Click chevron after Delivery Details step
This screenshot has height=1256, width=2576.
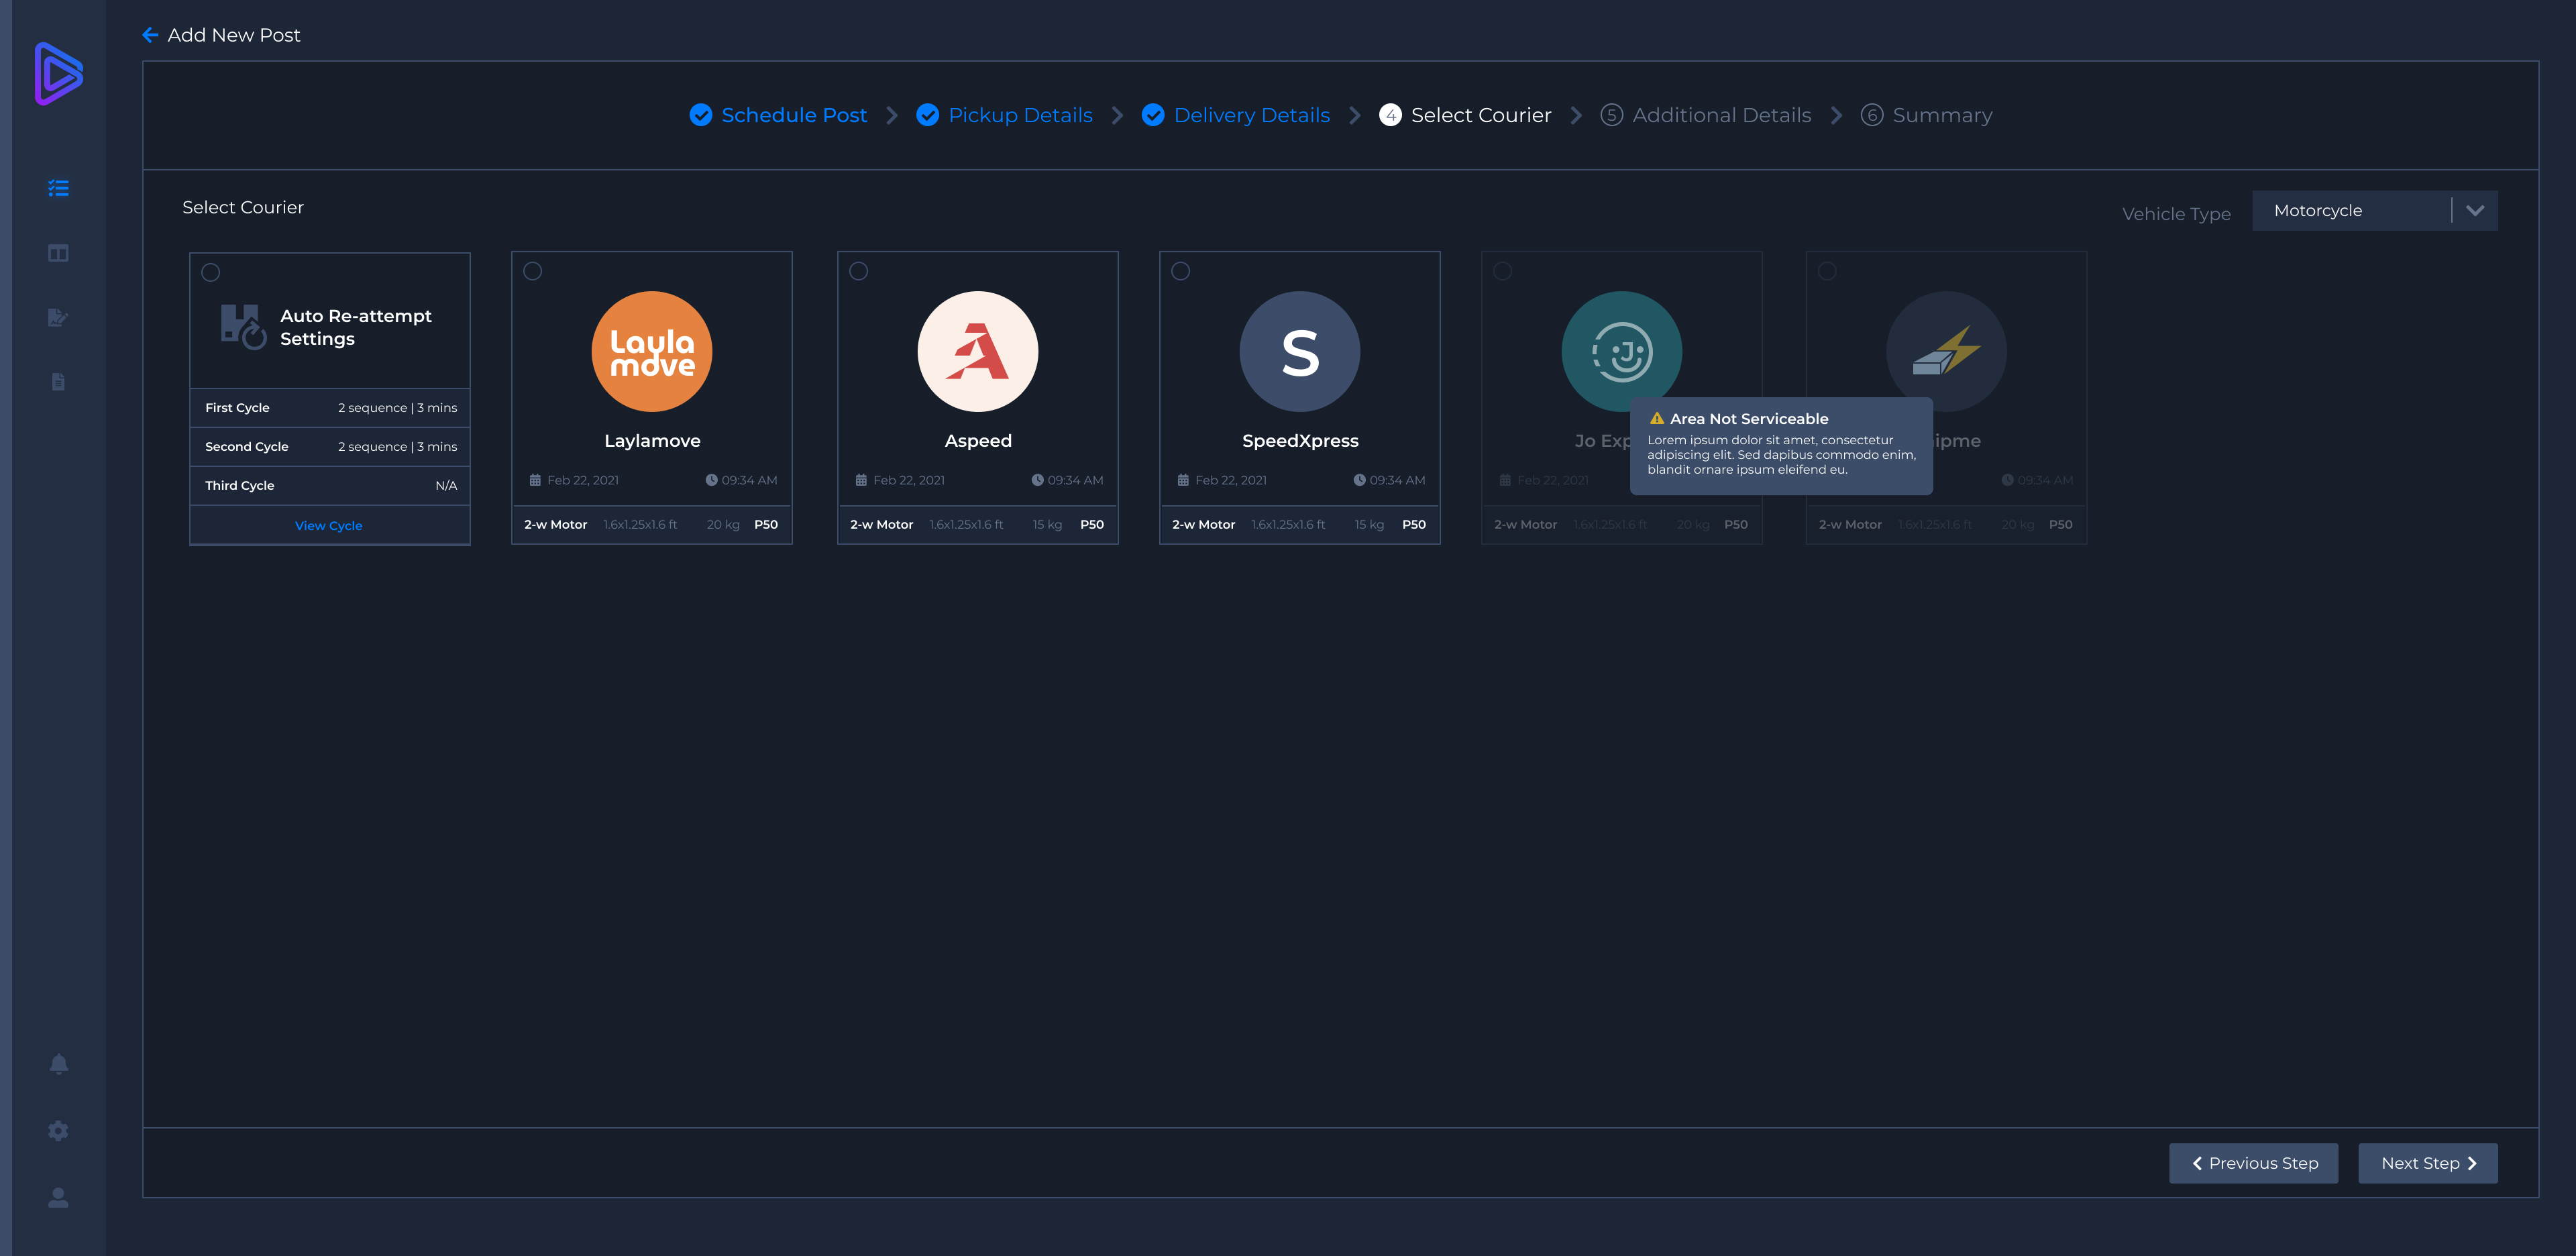(x=1355, y=115)
